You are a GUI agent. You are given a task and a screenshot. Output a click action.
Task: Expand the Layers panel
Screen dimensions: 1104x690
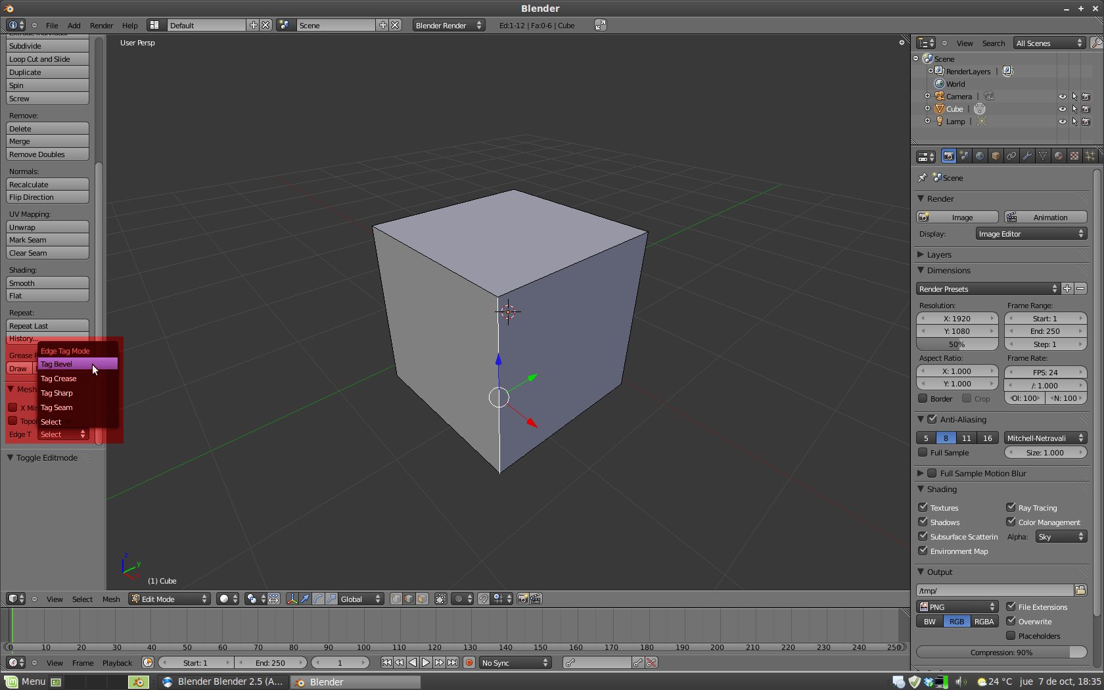click(x=921, y=254)
